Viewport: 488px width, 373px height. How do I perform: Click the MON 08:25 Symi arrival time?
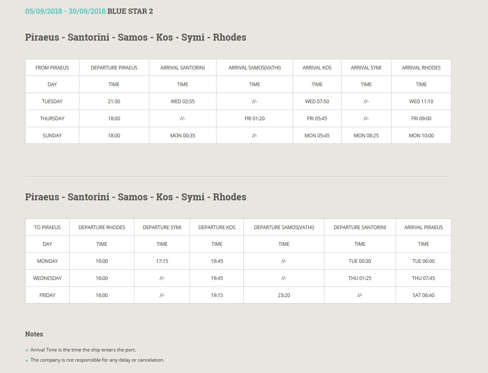coord(366,136)
